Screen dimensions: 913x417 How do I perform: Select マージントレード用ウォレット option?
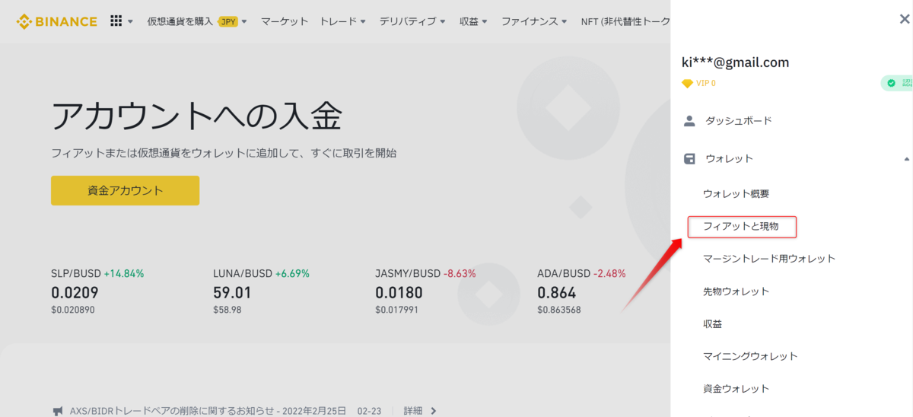coord(769,259)
